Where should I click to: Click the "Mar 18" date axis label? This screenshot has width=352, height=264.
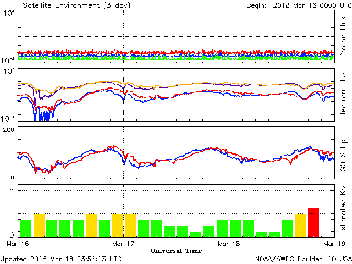[x=229, y=244]
